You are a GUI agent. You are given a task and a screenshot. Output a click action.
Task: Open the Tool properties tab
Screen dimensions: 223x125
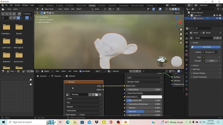[187, 33]
